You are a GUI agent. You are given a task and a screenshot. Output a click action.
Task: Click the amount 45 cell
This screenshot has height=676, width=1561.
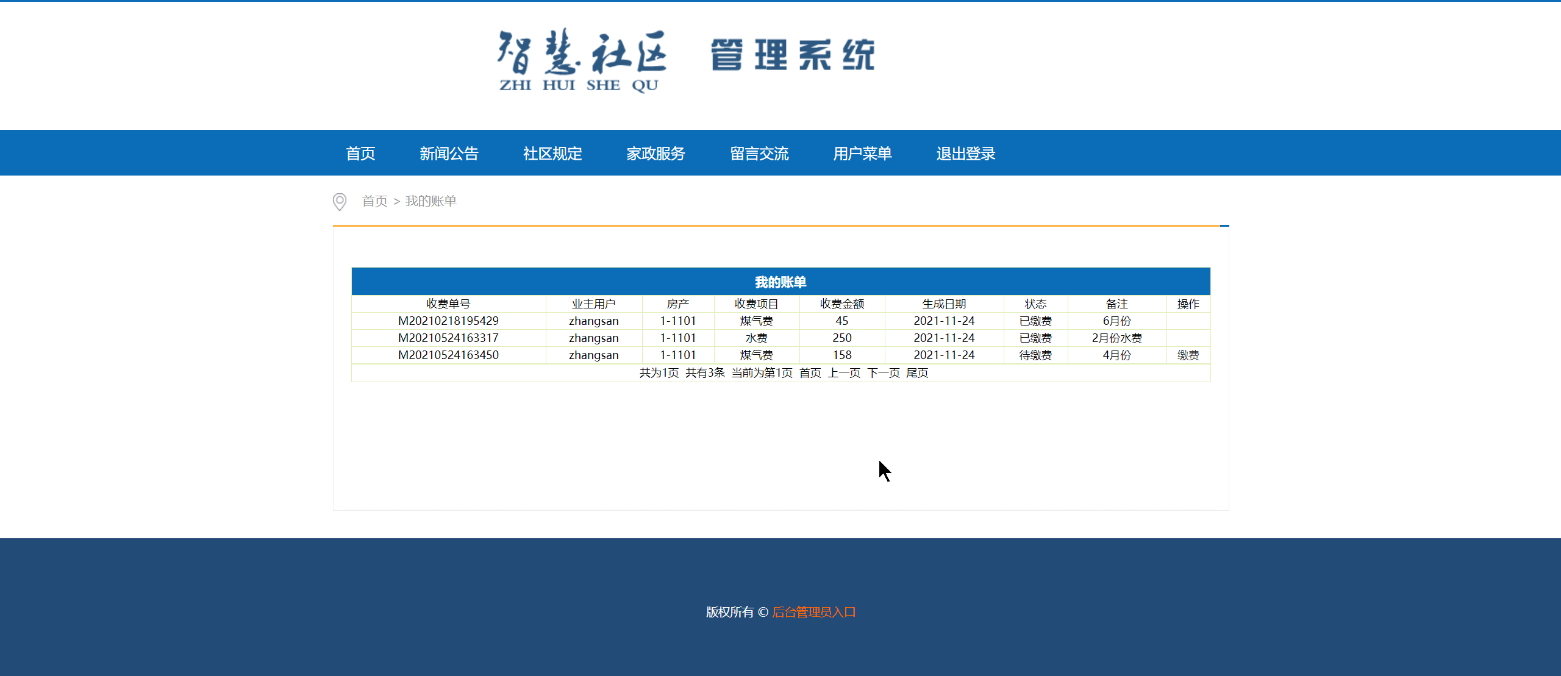click(x=841, y=321)
